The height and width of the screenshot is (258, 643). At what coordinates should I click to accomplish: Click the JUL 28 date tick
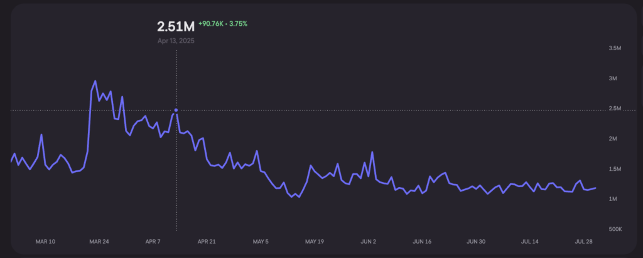point(584,241)
